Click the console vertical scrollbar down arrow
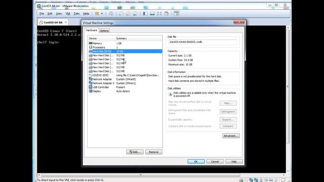 [x=288, y=171]
